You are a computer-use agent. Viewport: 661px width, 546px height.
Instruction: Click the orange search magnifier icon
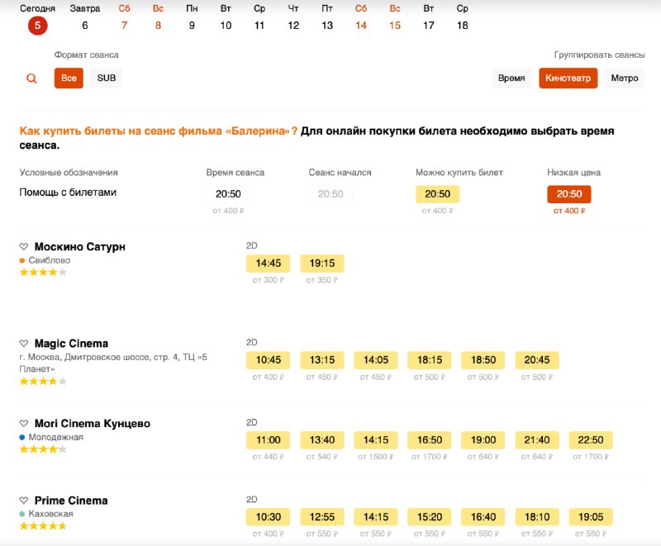coord(31,78)
